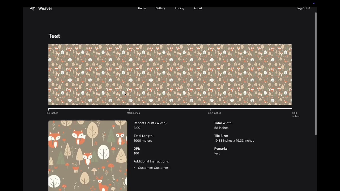Image resolution: width=340 pixels, height=191 pixels.
Task: Click the Repeat Count (Width) label
Action: point(151,123)
